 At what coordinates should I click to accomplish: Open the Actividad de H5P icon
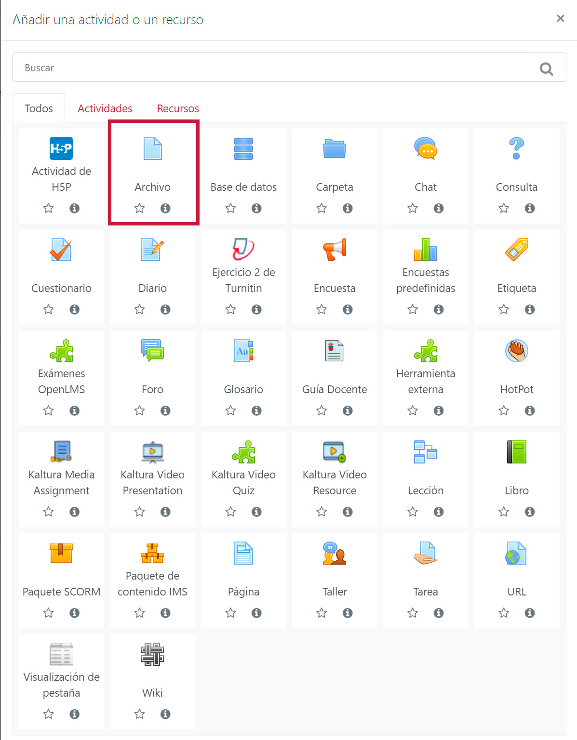61,148
